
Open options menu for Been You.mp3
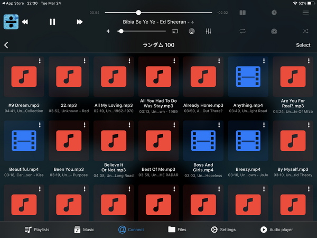point(85,125)
